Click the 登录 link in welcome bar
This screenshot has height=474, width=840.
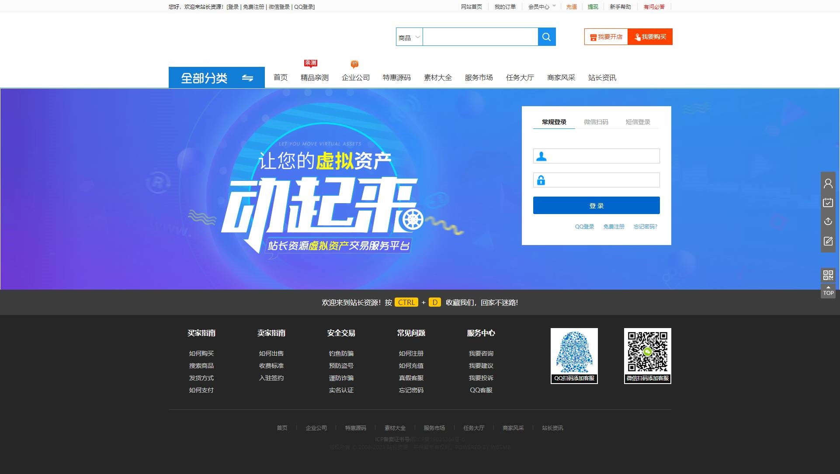click(x=233, y=7)
